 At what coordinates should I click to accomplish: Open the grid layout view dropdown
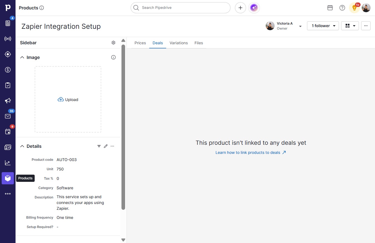point(350,26)
